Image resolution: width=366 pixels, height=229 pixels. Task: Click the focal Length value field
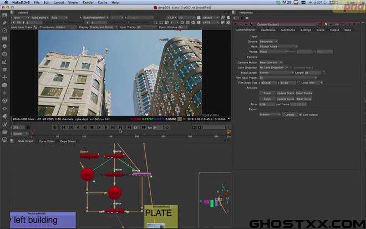click(313, 73)
